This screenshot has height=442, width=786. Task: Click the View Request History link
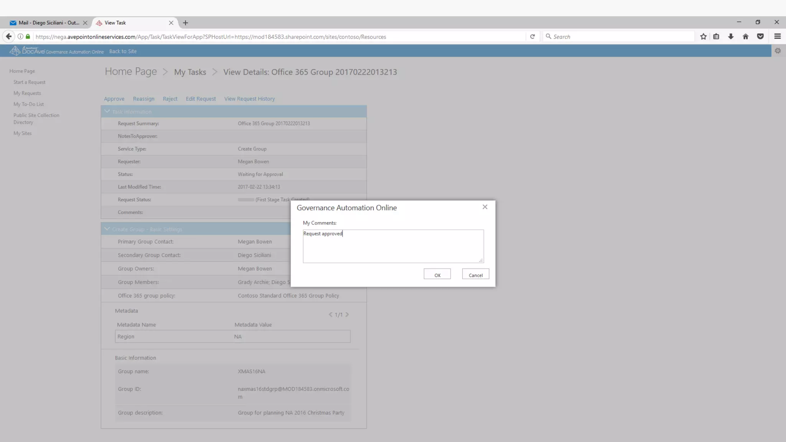[x=249, y=99]
